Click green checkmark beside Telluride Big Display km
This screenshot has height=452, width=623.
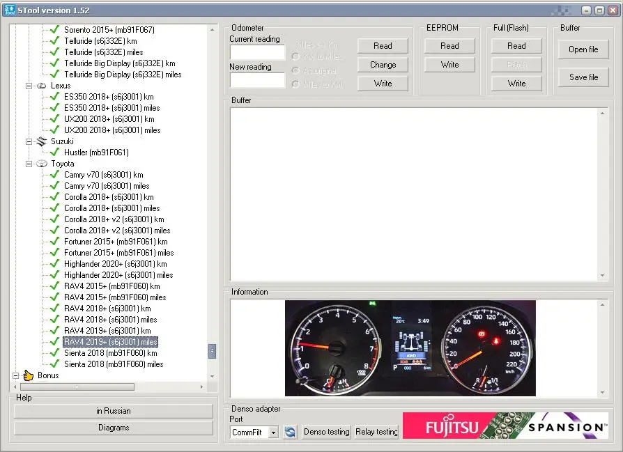click(x=55, y=63)
